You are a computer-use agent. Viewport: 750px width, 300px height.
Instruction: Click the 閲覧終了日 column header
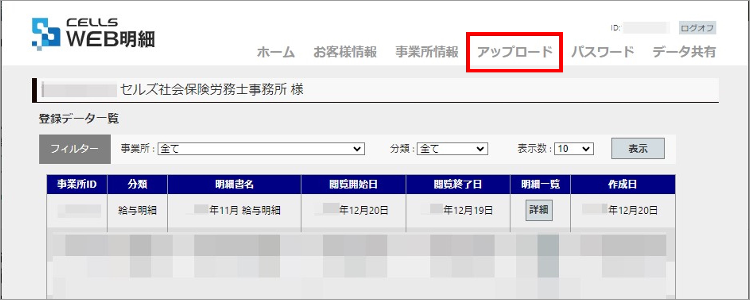[x=458, y=184]
